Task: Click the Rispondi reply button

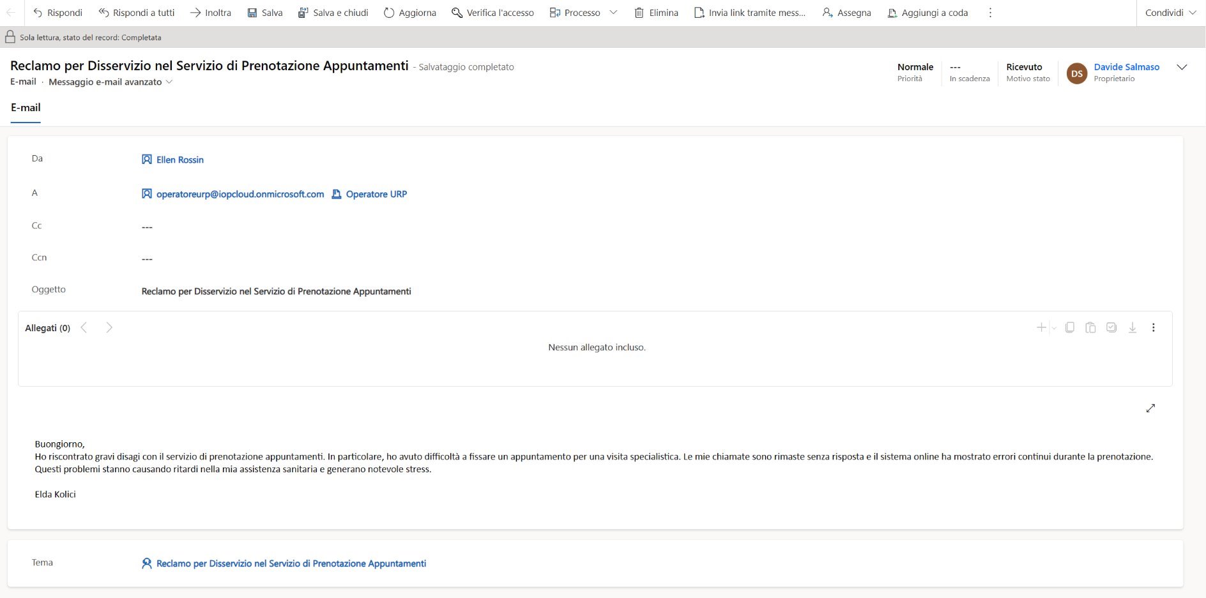Action: click(x=57, y=13)
